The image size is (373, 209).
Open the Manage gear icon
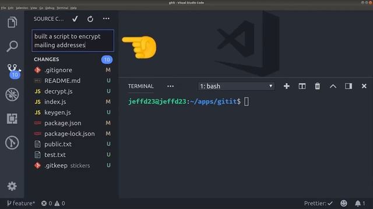(12, 186)
